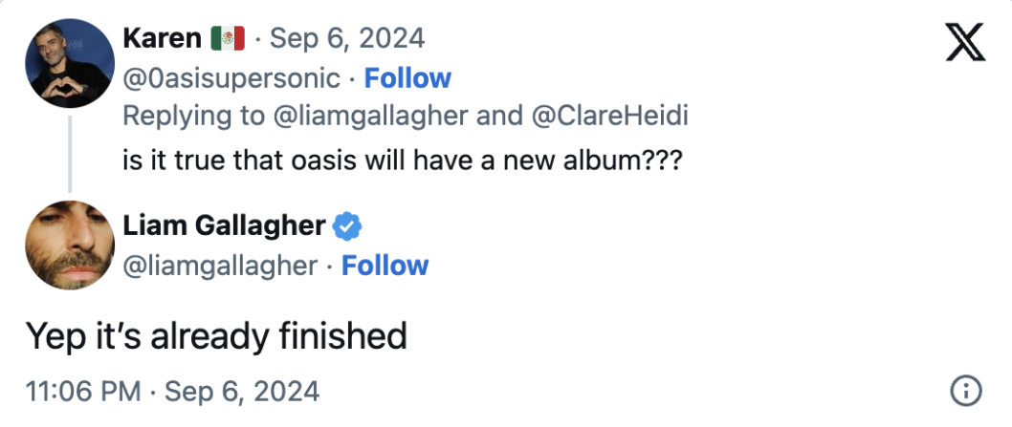Open the @liamgallagher handle below Liam's name
The image size is (1012, 427).
(219, 265)
